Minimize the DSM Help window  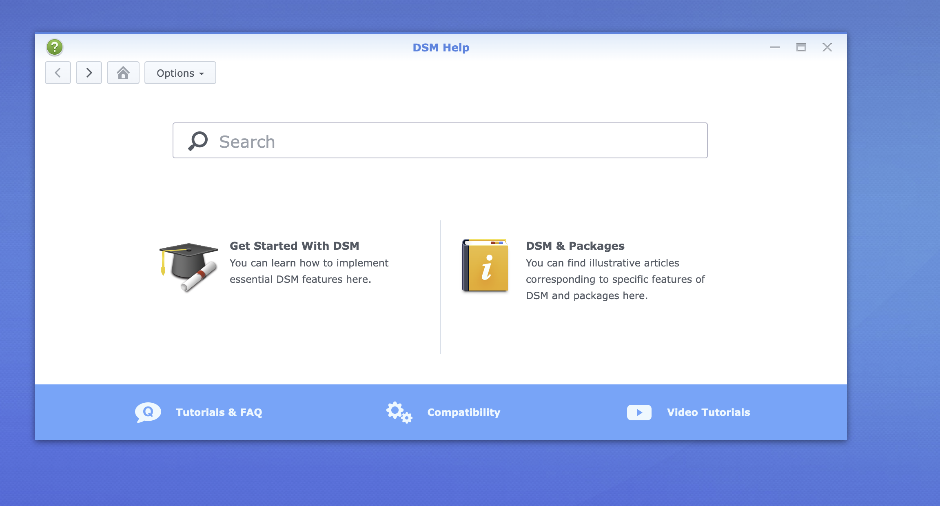tap(775, 47)
